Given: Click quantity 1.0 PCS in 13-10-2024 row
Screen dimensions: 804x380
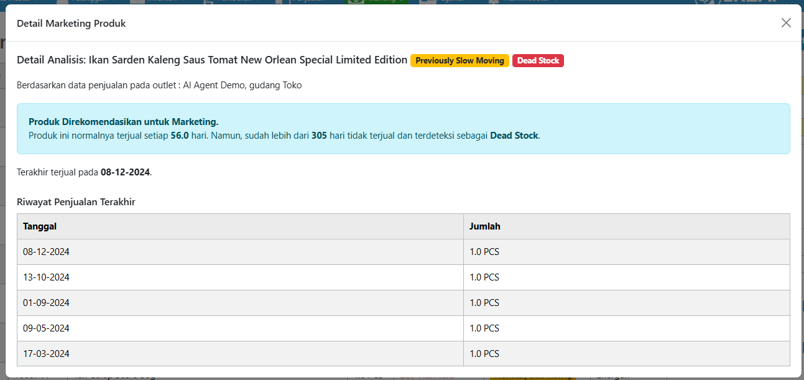Looking at the screenshot, I should click(x=484, y=277).
